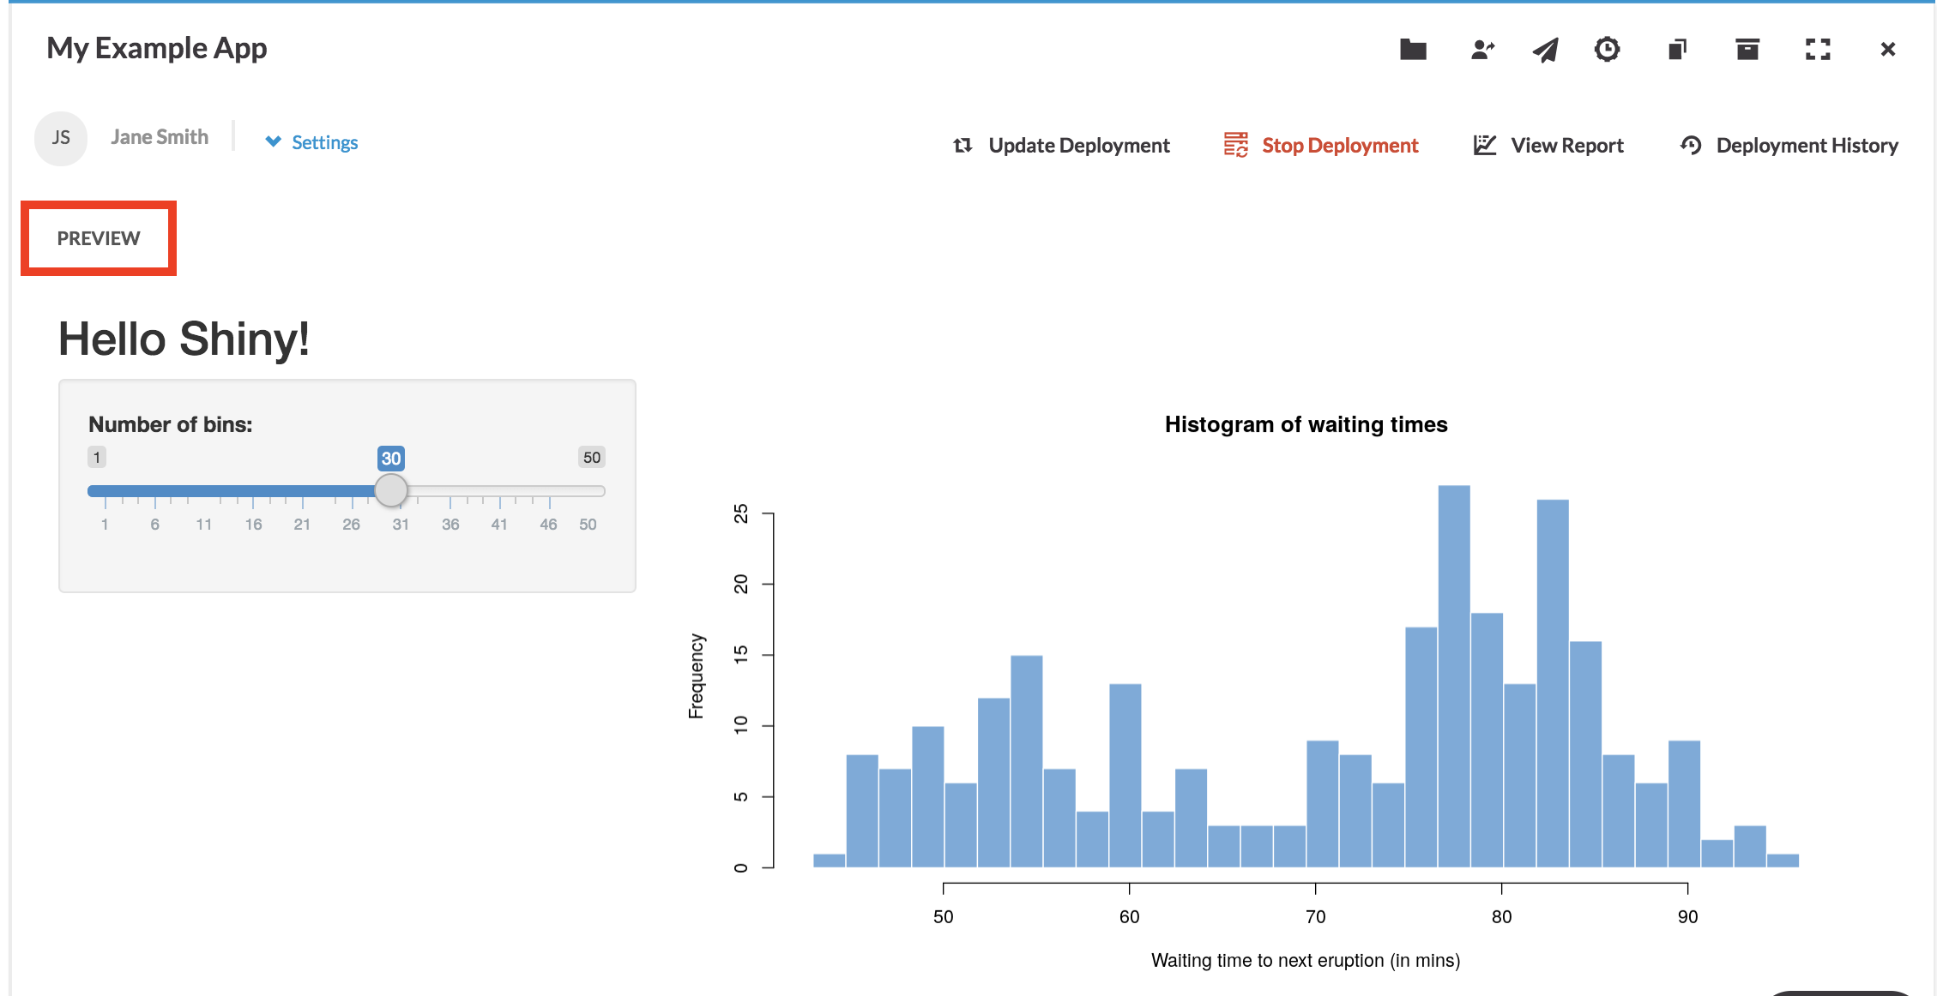Open the PREVIEW tab
1937x996 pixels.
[99, 238]
